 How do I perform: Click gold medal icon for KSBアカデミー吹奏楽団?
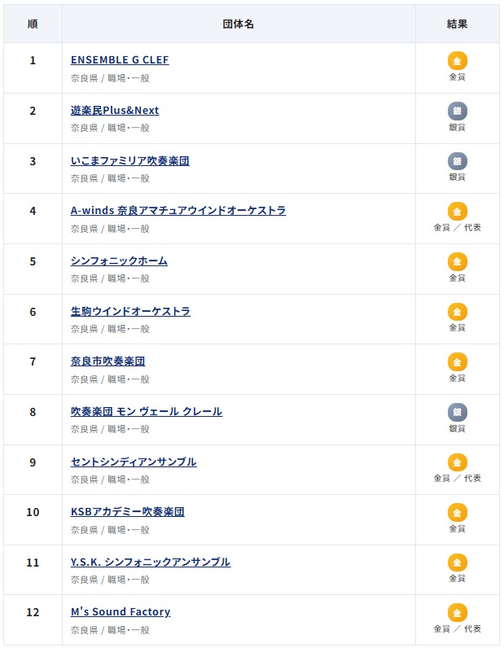coord(458,512)
